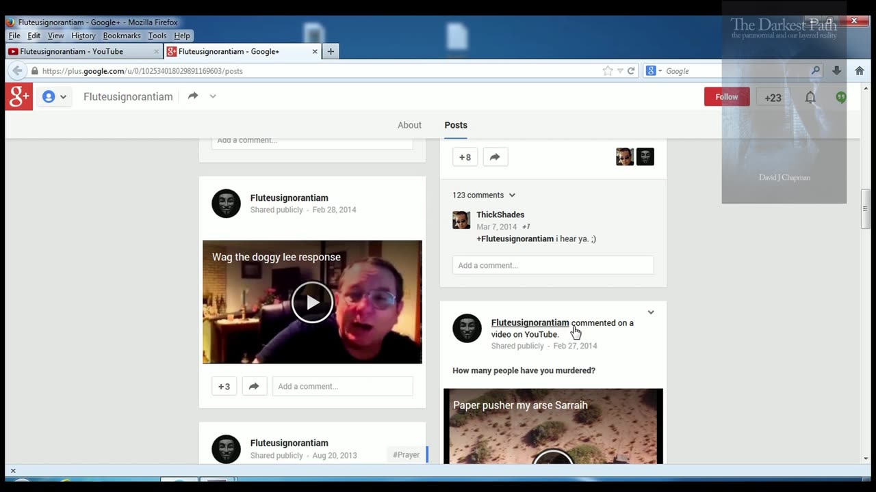Screen dimensions: 876x492
Task: Click the +23 counter button
Action: (773, 98)
